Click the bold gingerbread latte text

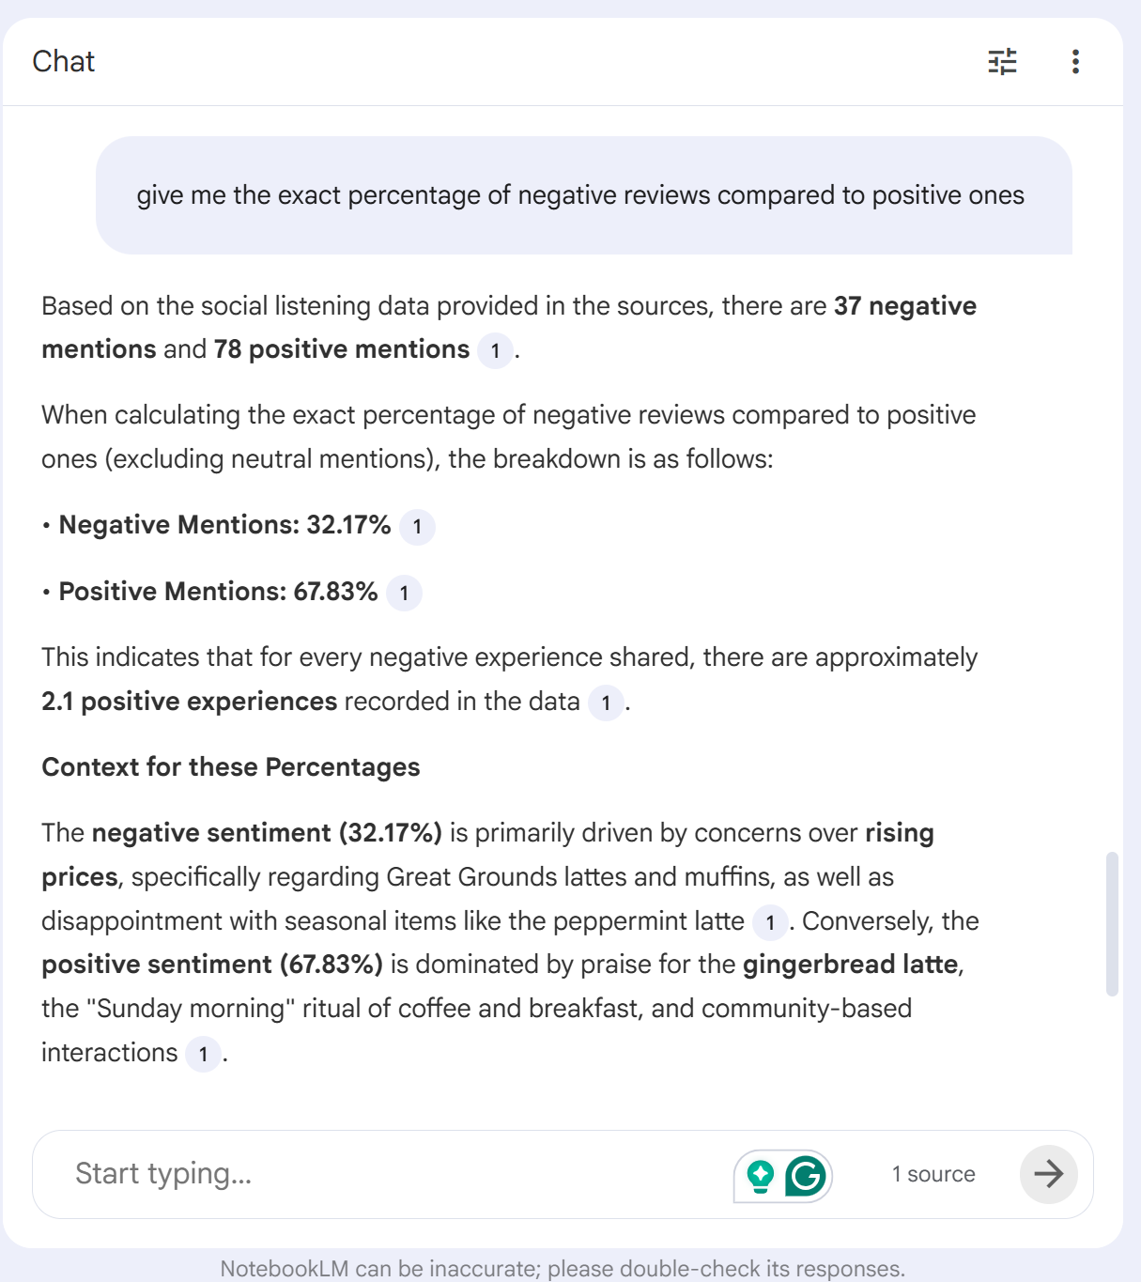coord(851,965)
